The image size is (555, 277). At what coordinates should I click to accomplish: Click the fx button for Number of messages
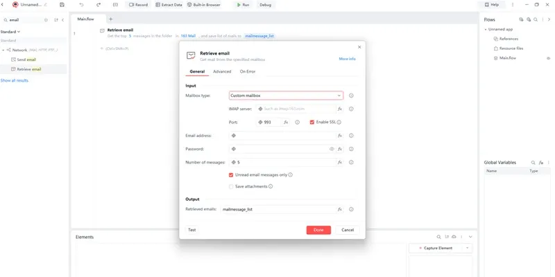340,163
